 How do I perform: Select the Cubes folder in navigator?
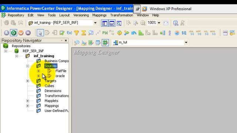coord(49,86)
